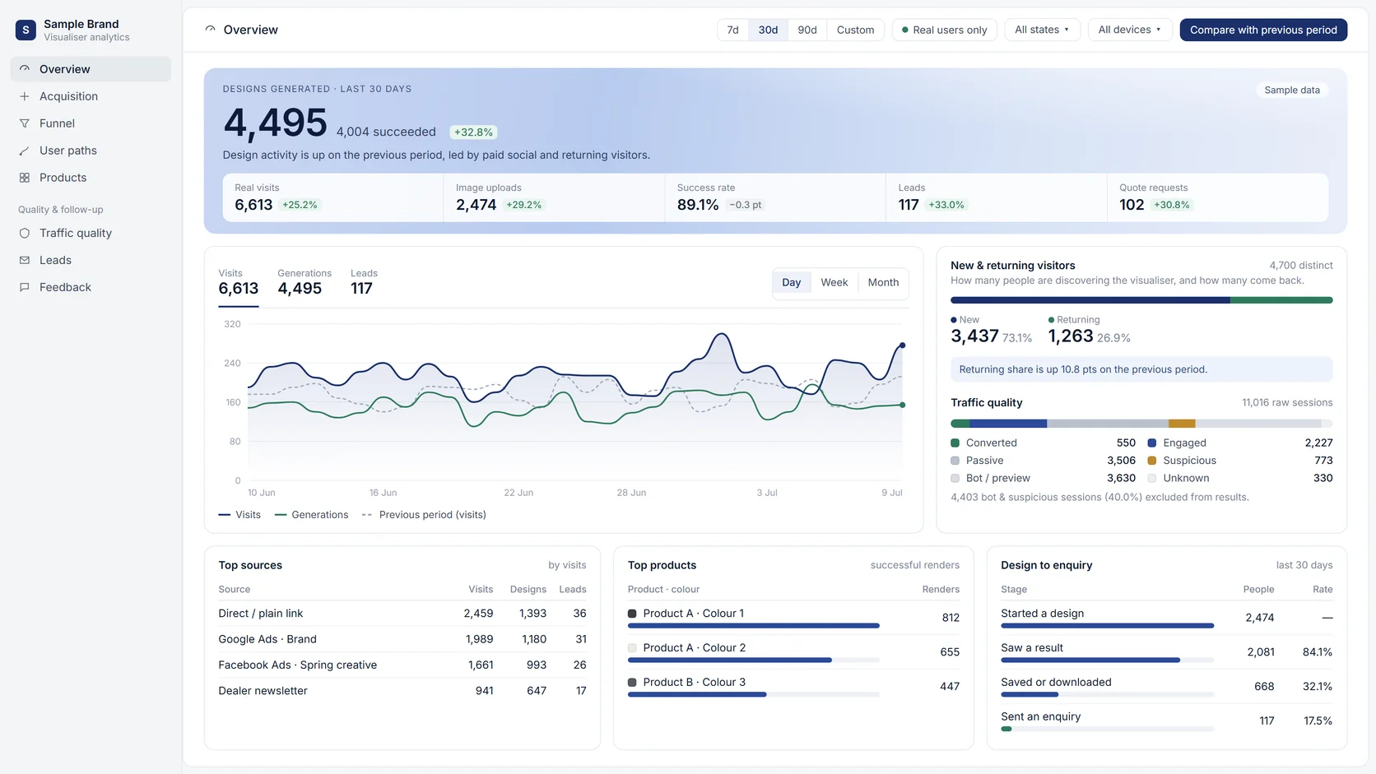The image size is (1376, 774).
Task: Click the Suspicious orange legend swatch
Action: tap(1152, 461)
